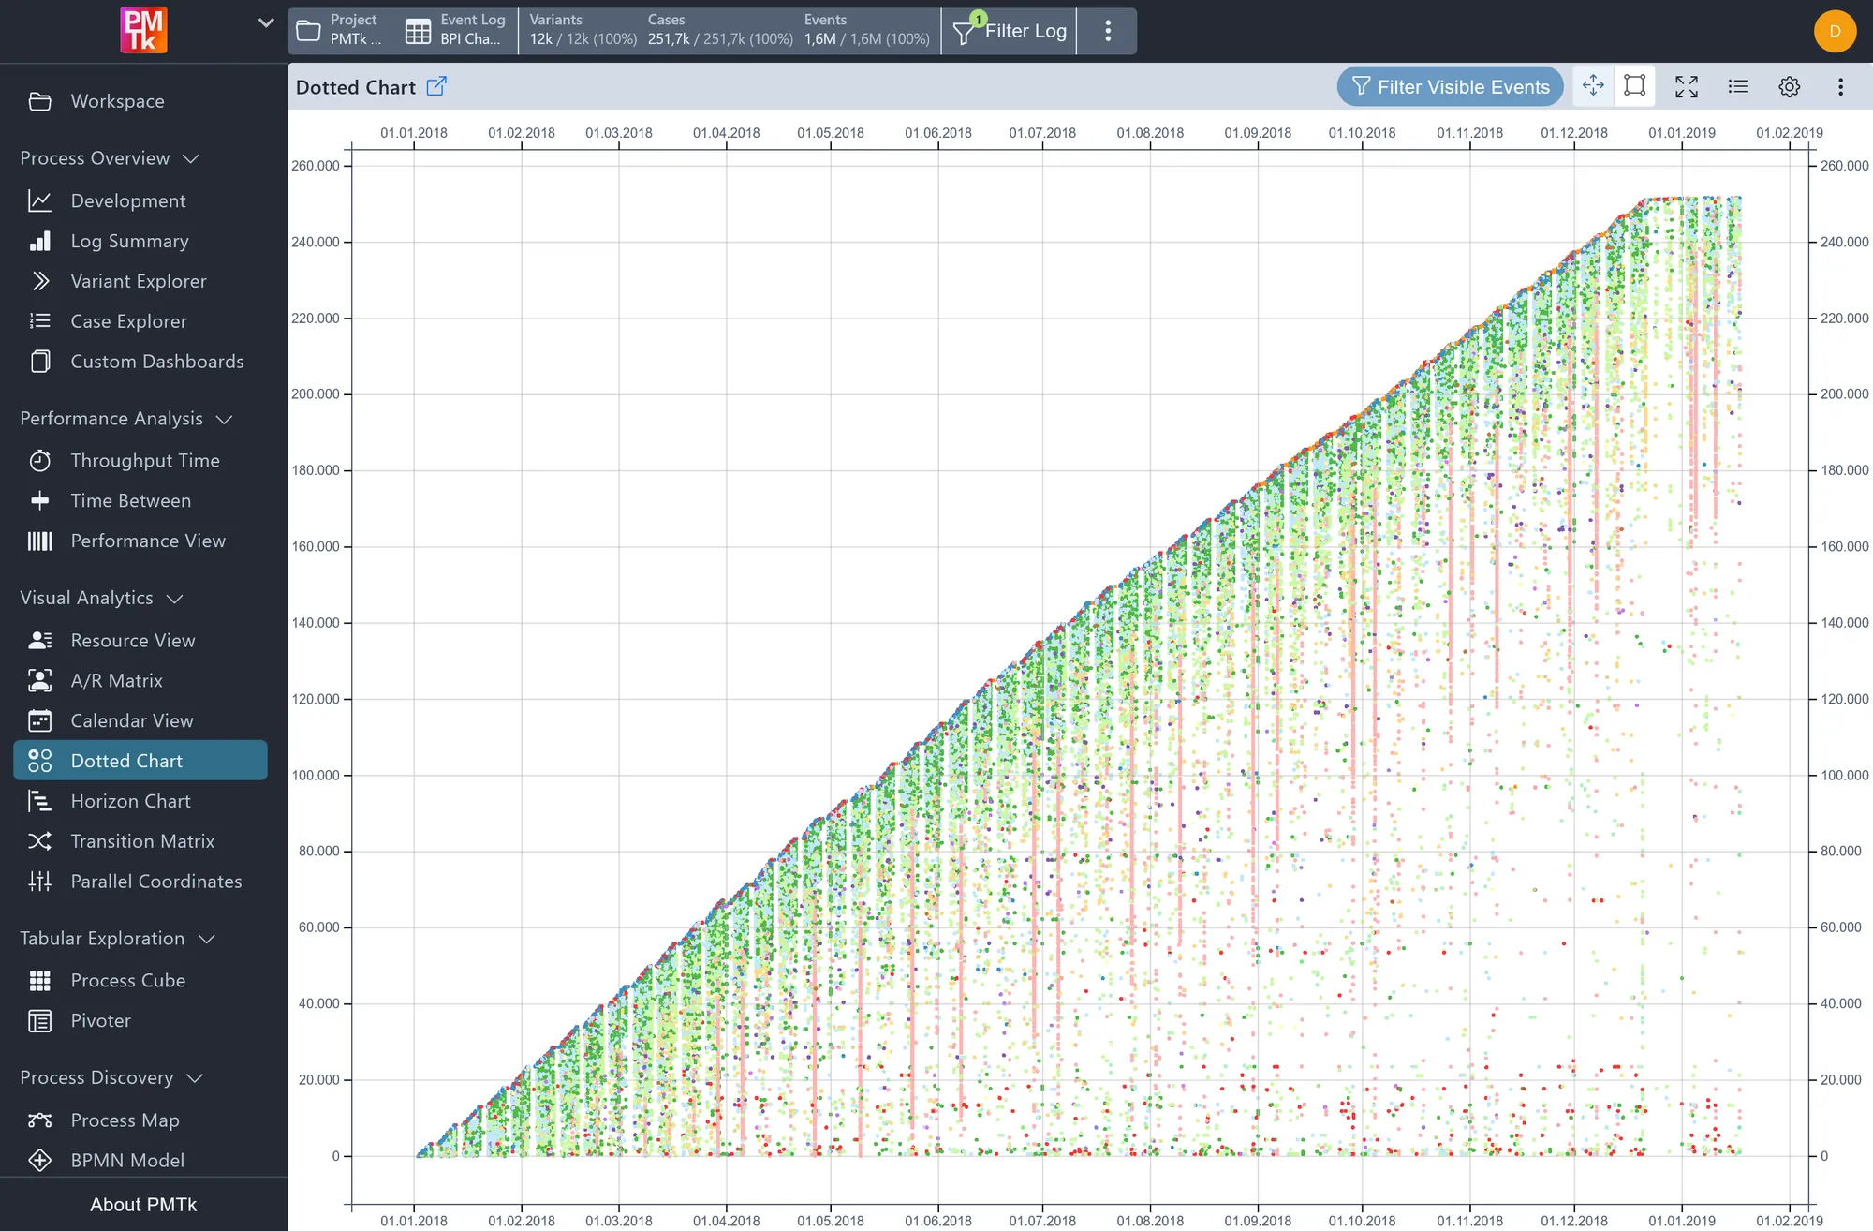The height and width of the screenshot is (1231, 1873).
Task: Open Log Summary
Action: (140, 241)
